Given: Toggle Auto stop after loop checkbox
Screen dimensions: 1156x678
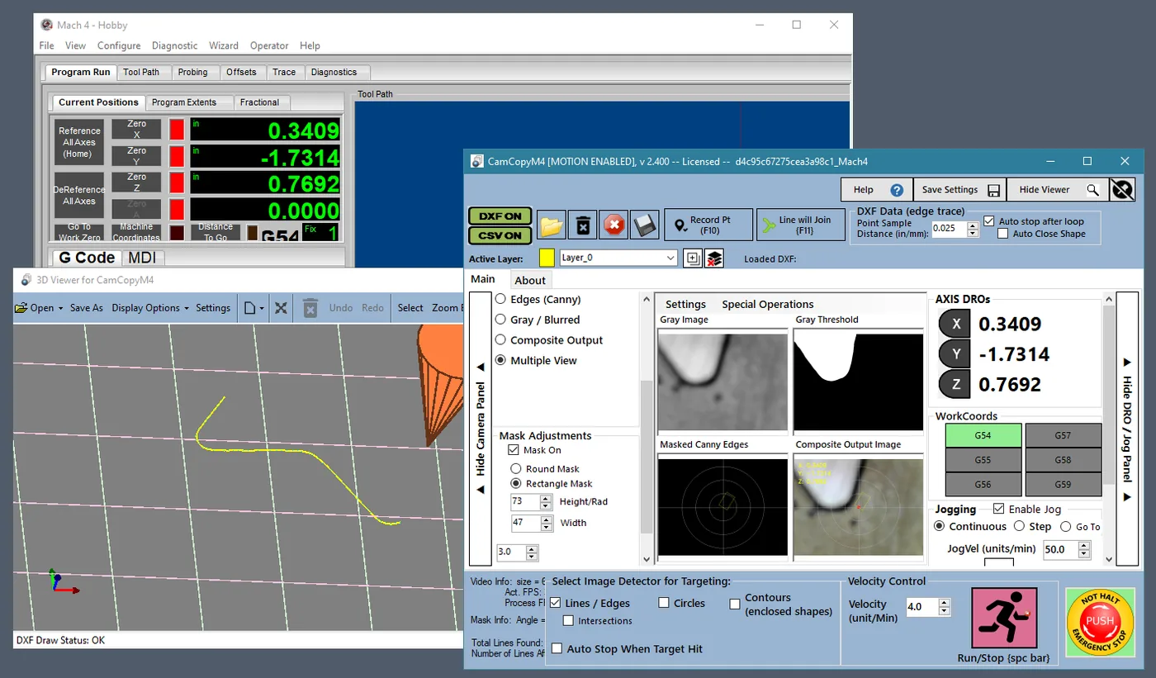Looking at the screenshot, I should 989,221.
